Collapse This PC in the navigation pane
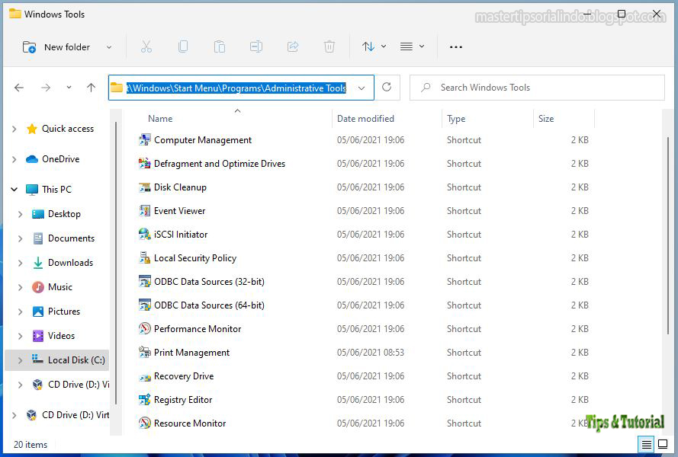Screen dimensions: 678x457 (x=14, y=189)
